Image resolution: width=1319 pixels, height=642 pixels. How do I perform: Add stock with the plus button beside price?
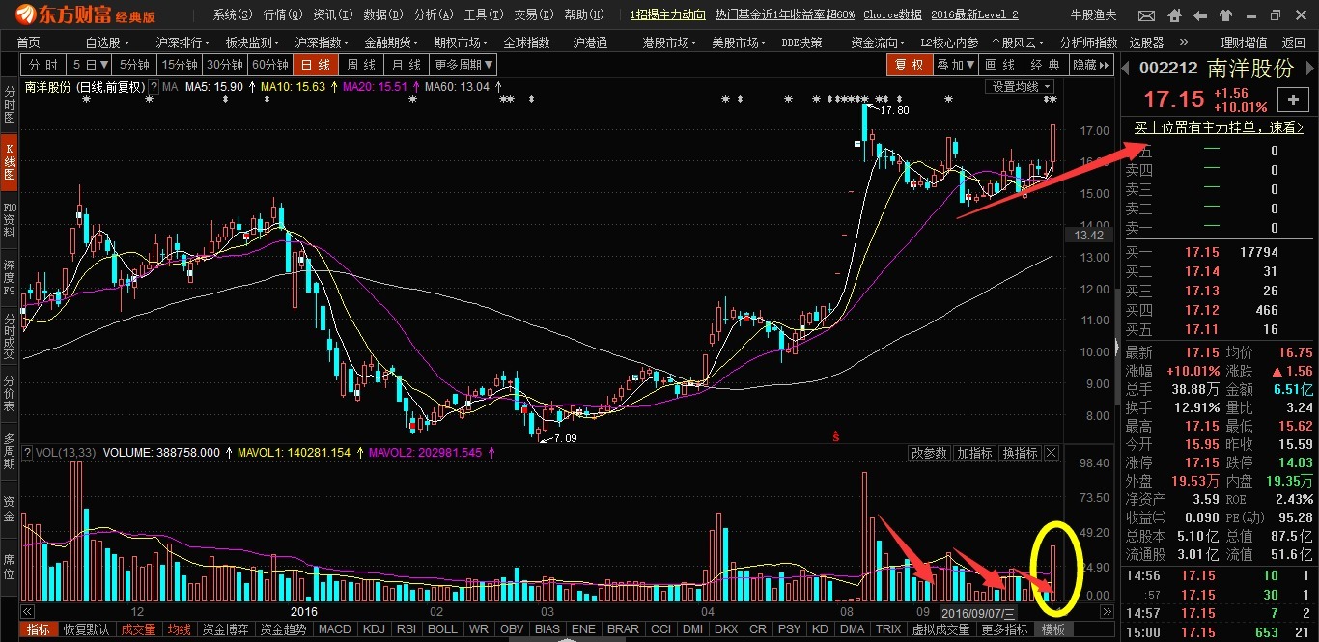[1292, 99]
